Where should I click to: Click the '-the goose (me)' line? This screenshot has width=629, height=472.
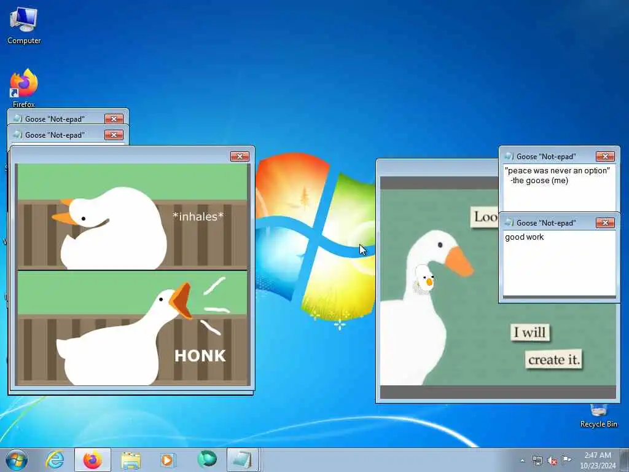click(539, 181)
